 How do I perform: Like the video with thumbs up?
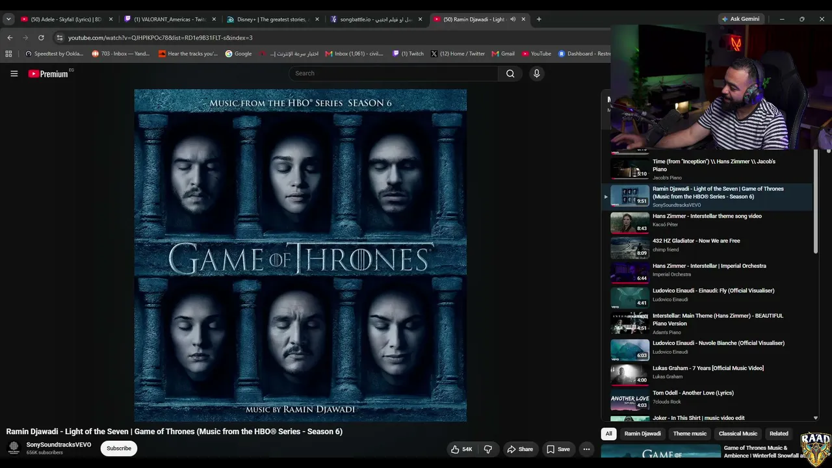pos(461,449)
